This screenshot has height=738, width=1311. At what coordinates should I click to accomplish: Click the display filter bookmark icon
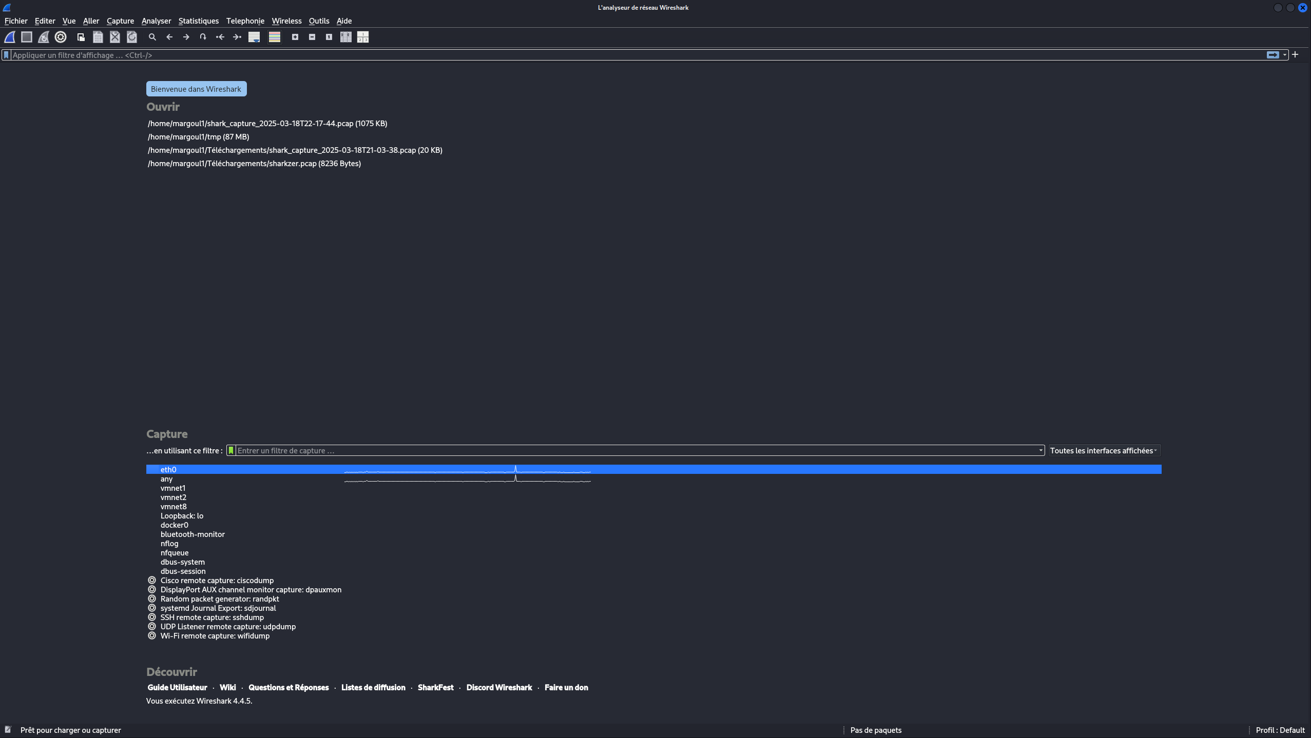(x=6, y=55)
